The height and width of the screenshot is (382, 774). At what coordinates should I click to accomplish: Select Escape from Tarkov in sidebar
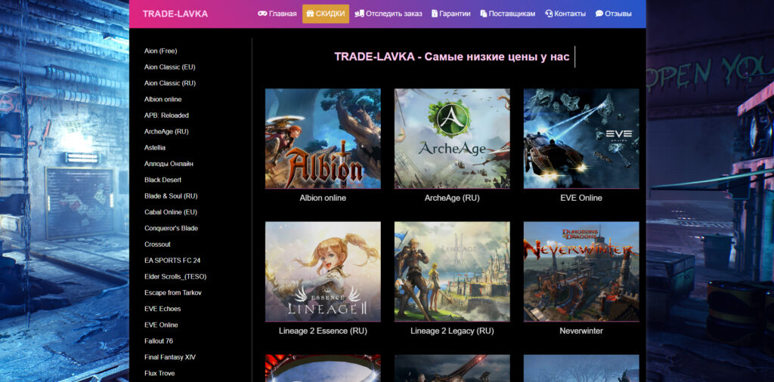coord(173,292)
